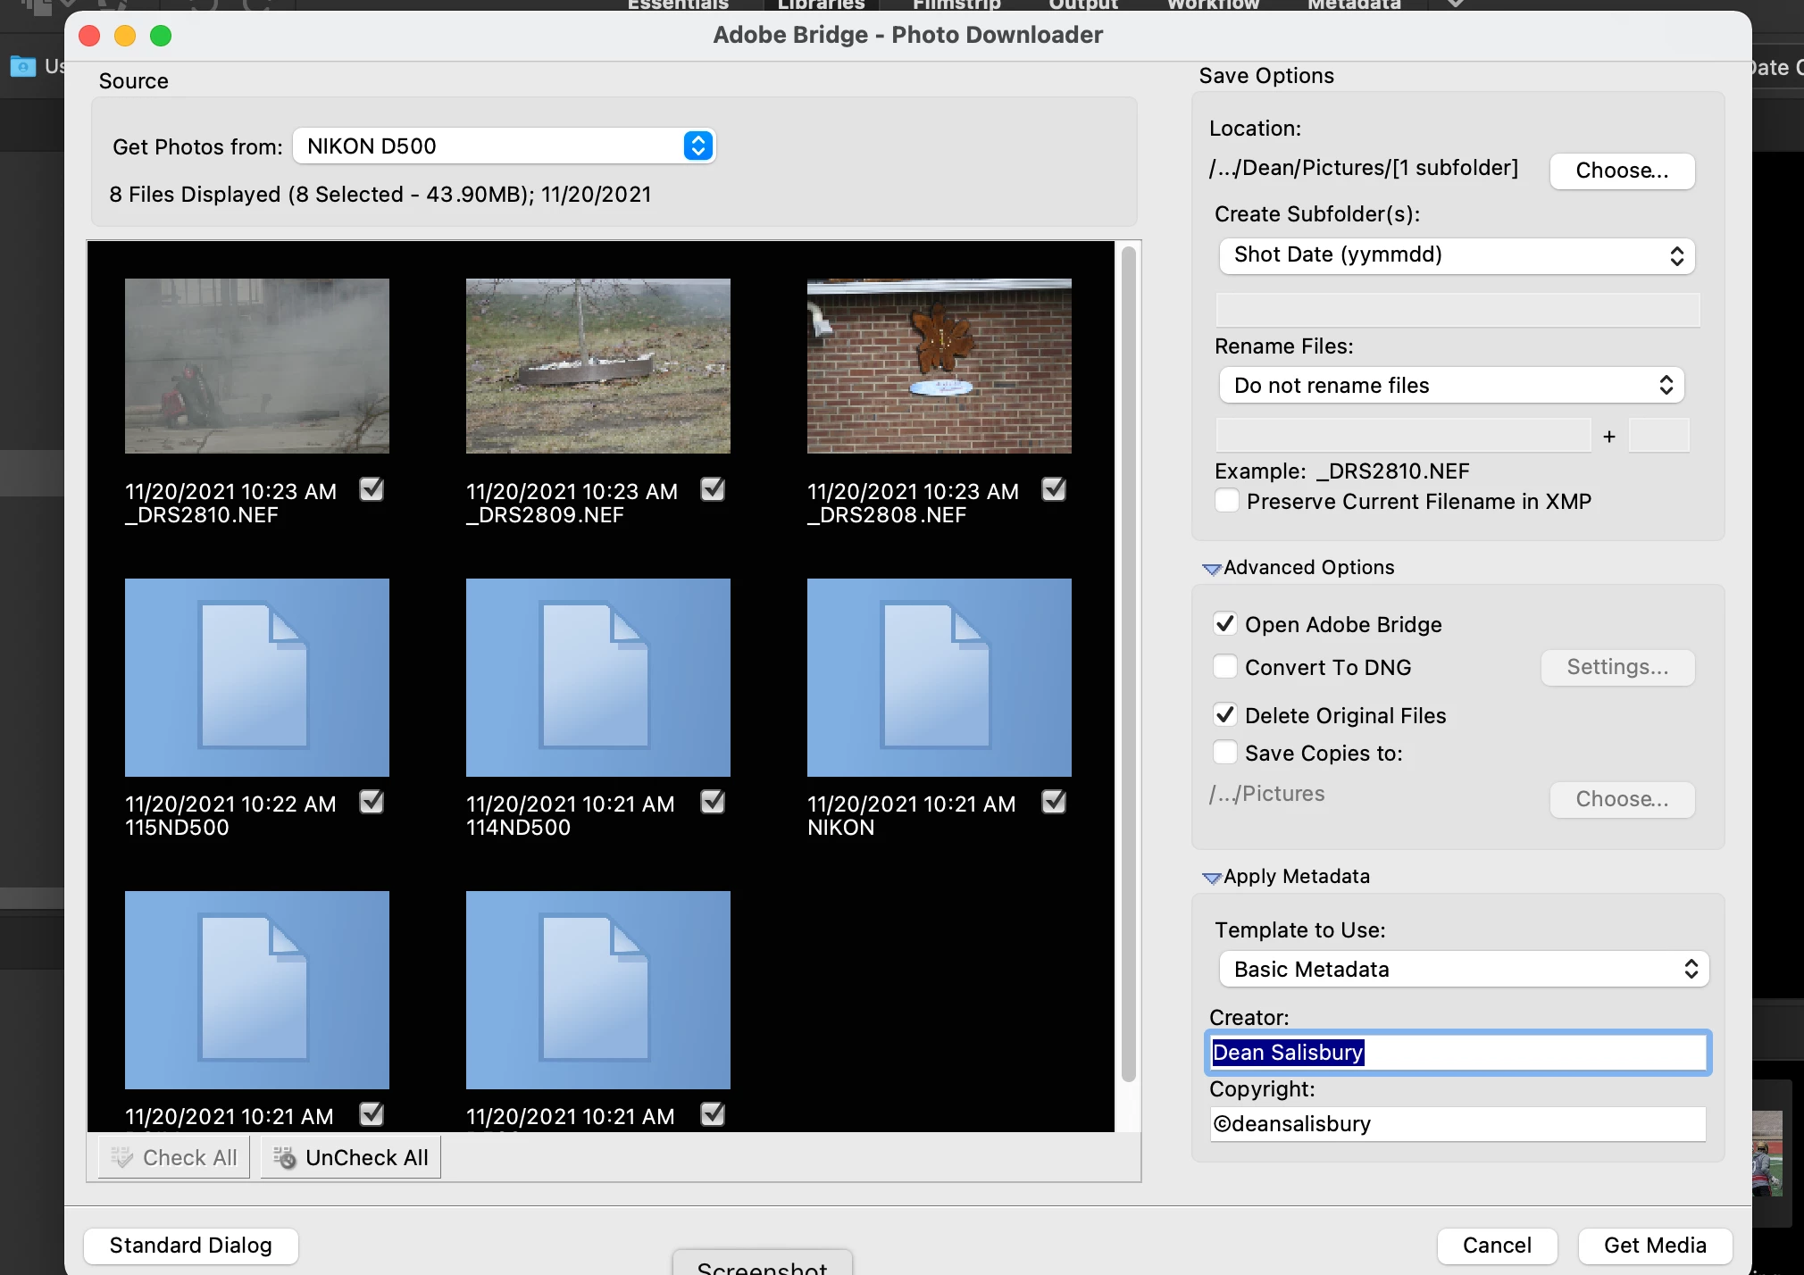Image resolution: width=1804 pixels, height=1275 pixels.
Task: Click the NIKON file icon
Action: tap(939, 677)
